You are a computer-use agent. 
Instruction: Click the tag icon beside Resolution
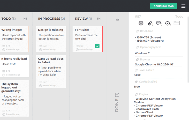[137, 31]
